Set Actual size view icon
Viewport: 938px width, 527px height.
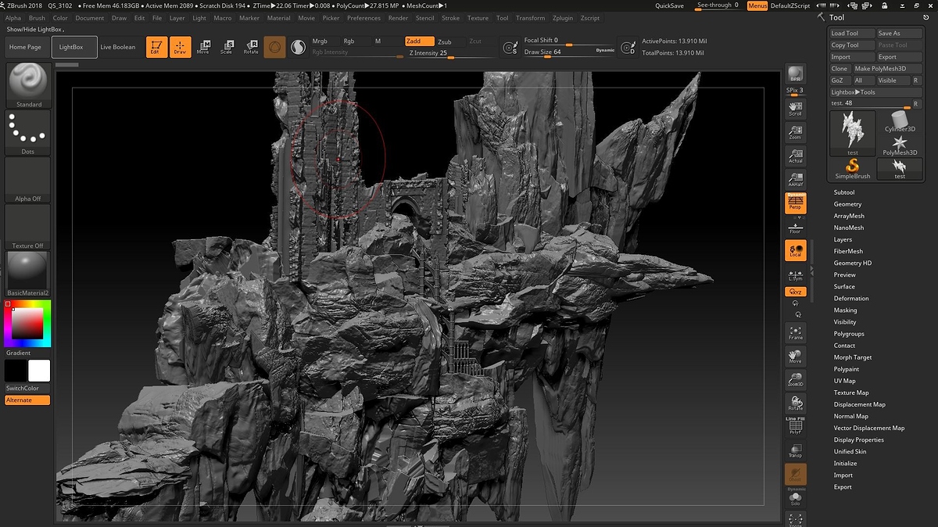coord(796,156)
